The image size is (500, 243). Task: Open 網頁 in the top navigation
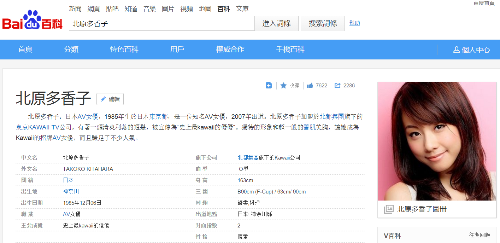pyautogui.click(x=94, y=9)
